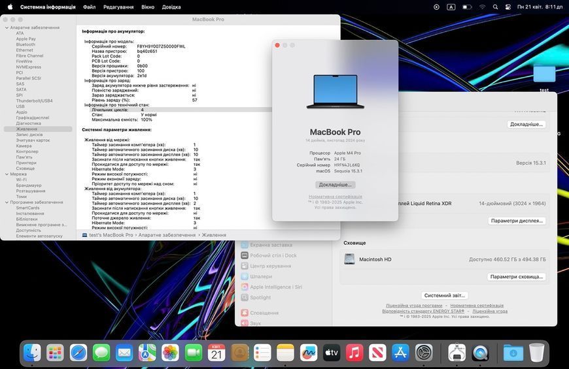Open Spotlight search in the menu bar
Image resolution: width=569 pixels, height=369 pixels.
[x=495, y=7]
